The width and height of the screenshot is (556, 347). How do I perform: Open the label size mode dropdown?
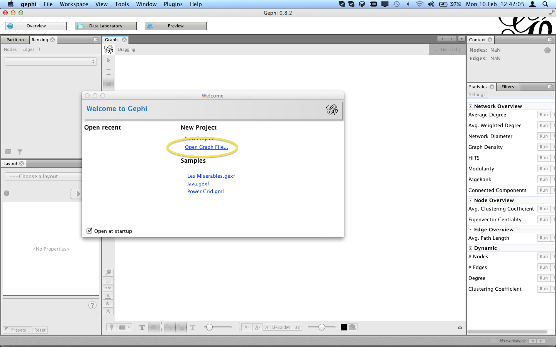[x=247, y=327]
